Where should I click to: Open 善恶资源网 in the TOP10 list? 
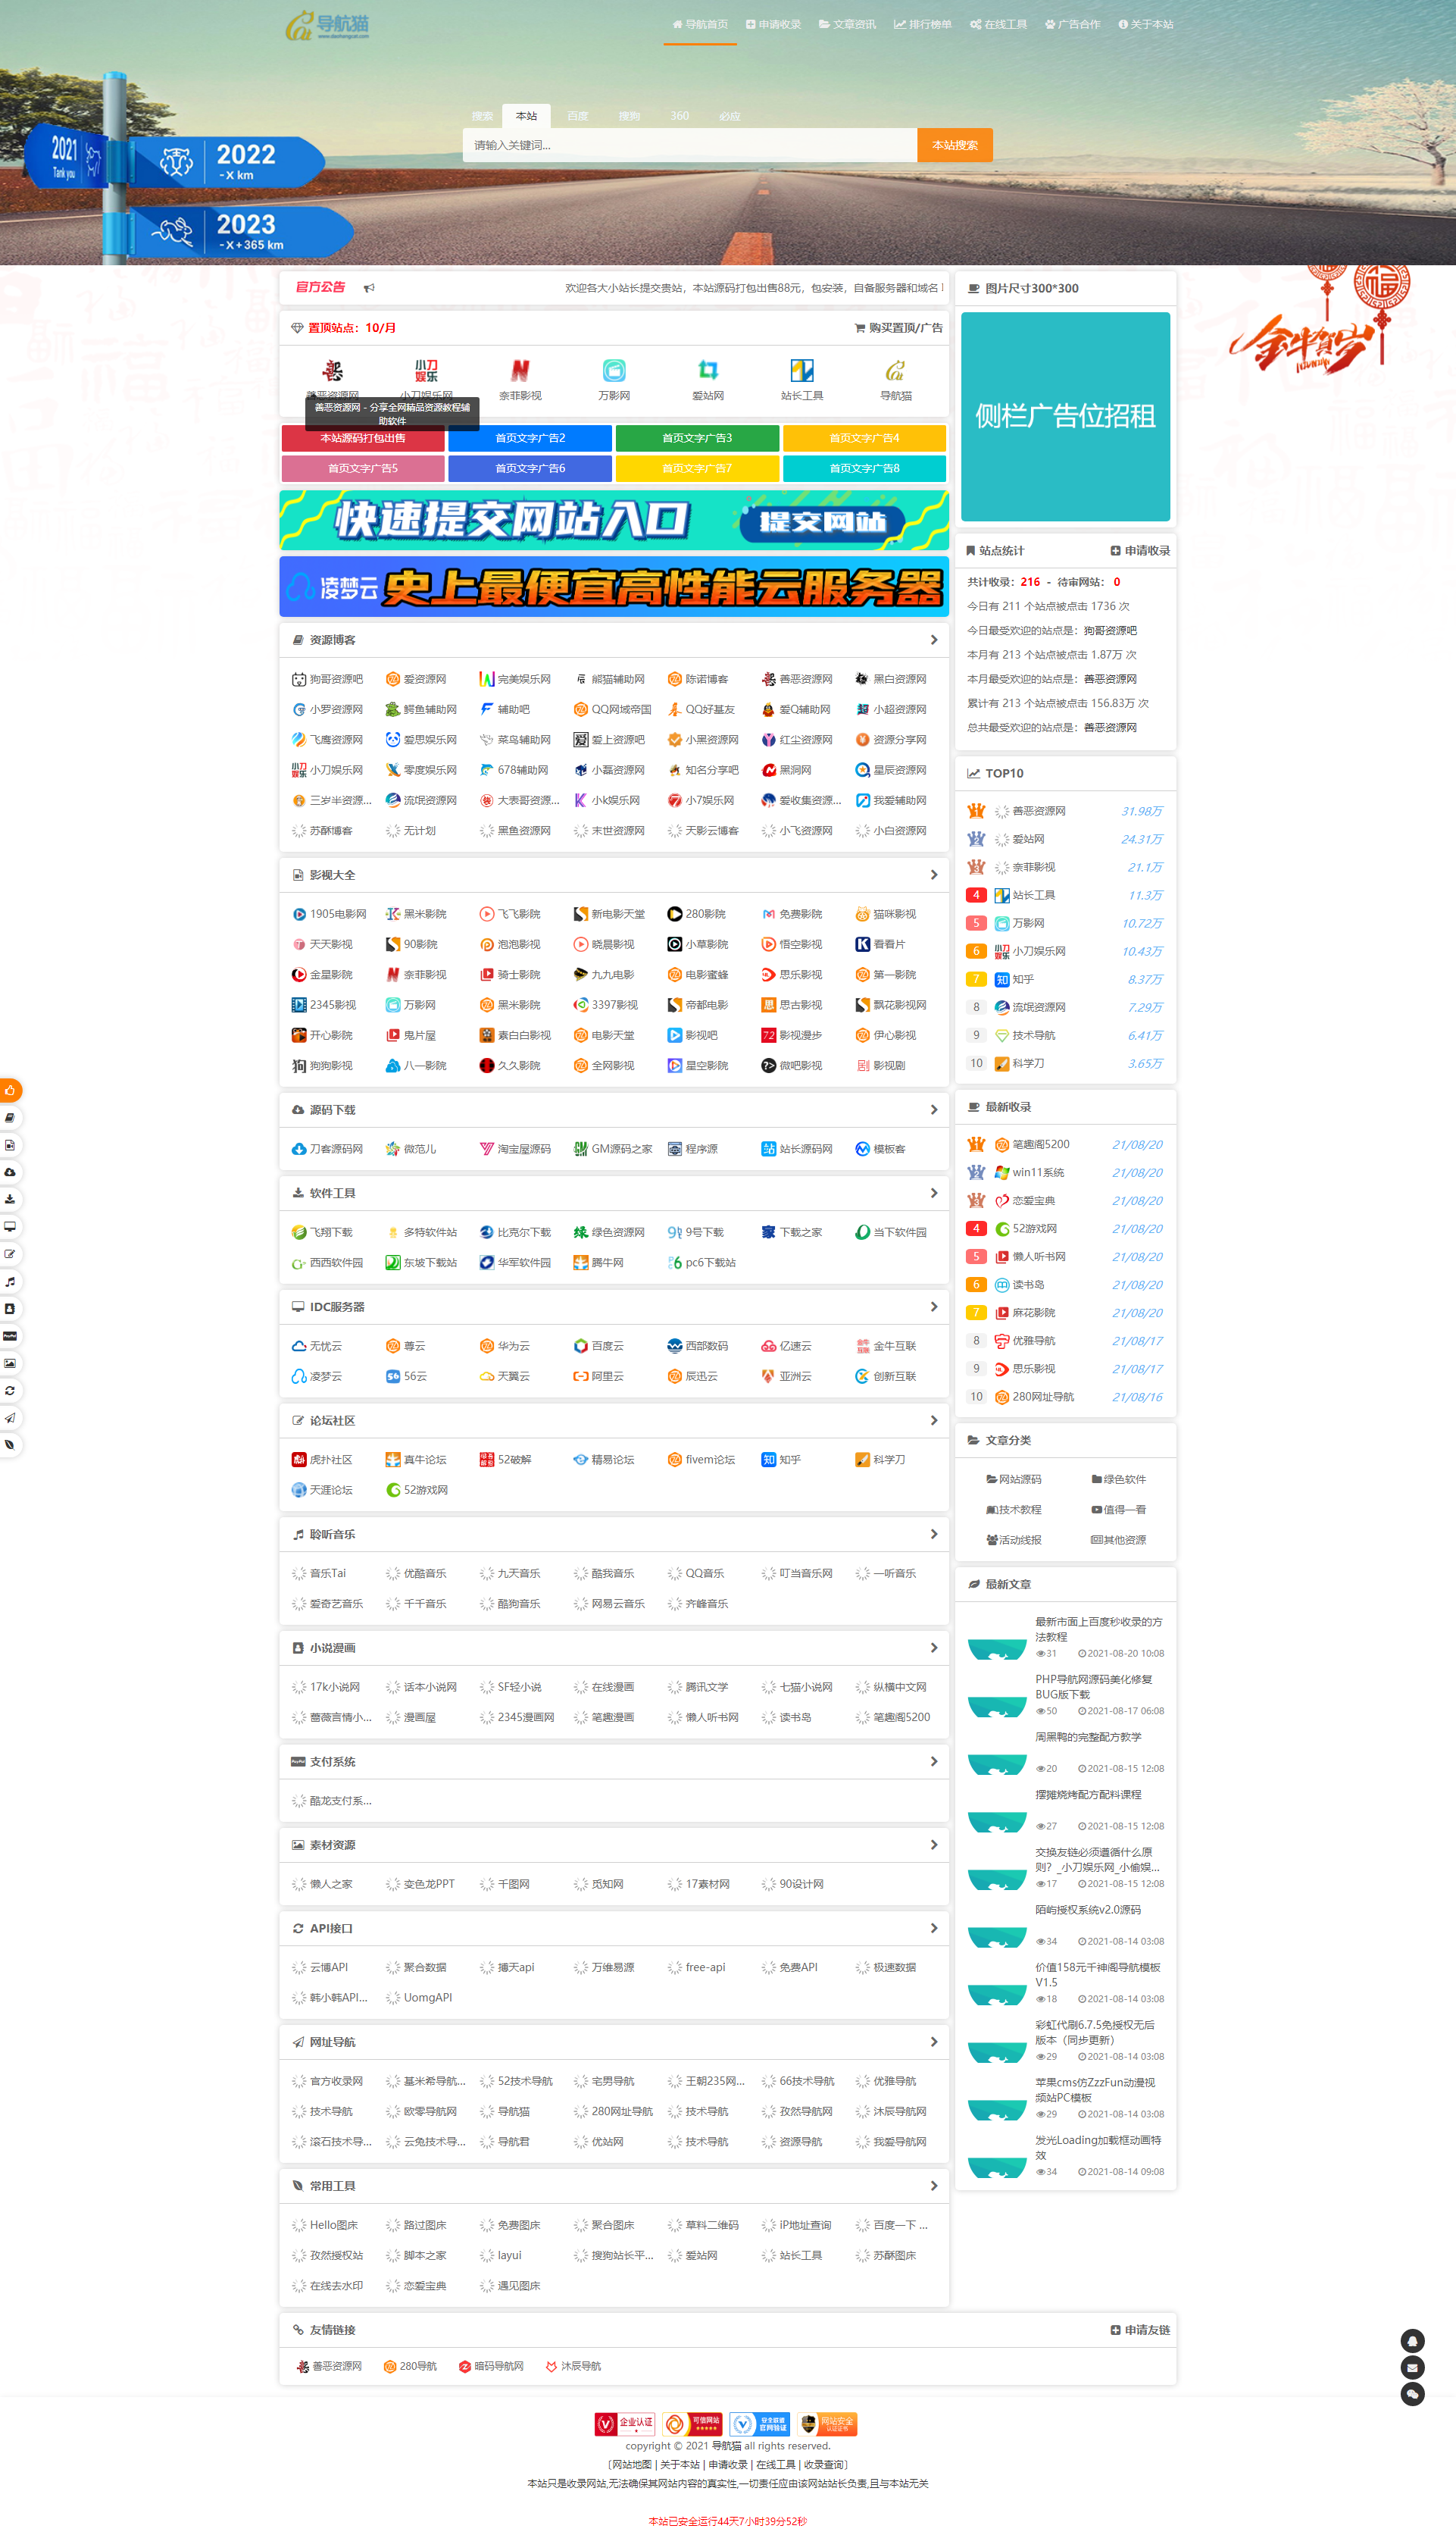1038,812
